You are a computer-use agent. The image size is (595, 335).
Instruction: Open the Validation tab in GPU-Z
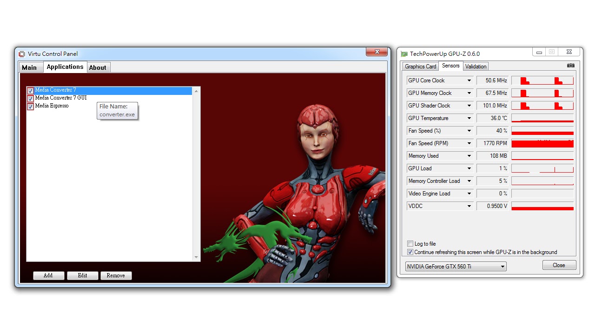476,67
